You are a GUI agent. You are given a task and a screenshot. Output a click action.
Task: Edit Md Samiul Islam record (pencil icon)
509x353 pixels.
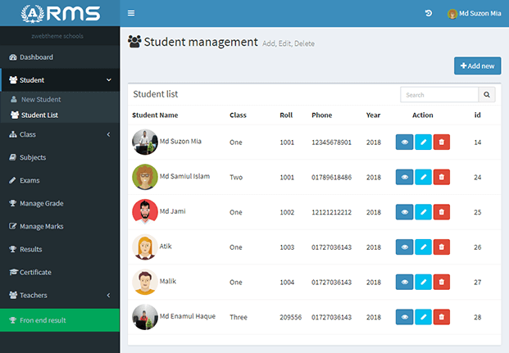(423, 177)
